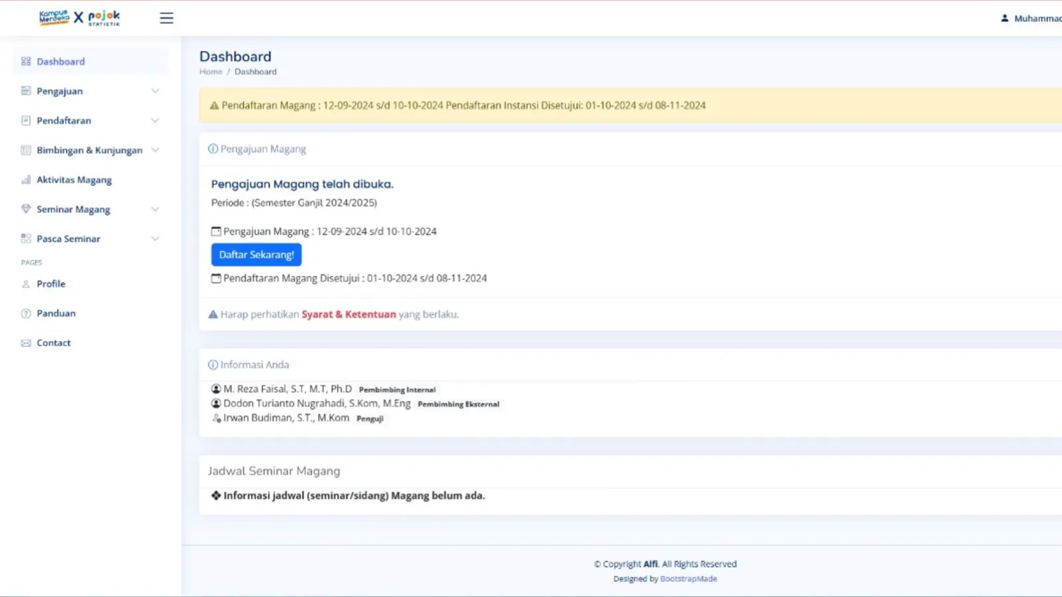The image size is (1062, 597).
Task: Click the Aktivitas Magang bar chart icon
Action: (x=26, y=180)
